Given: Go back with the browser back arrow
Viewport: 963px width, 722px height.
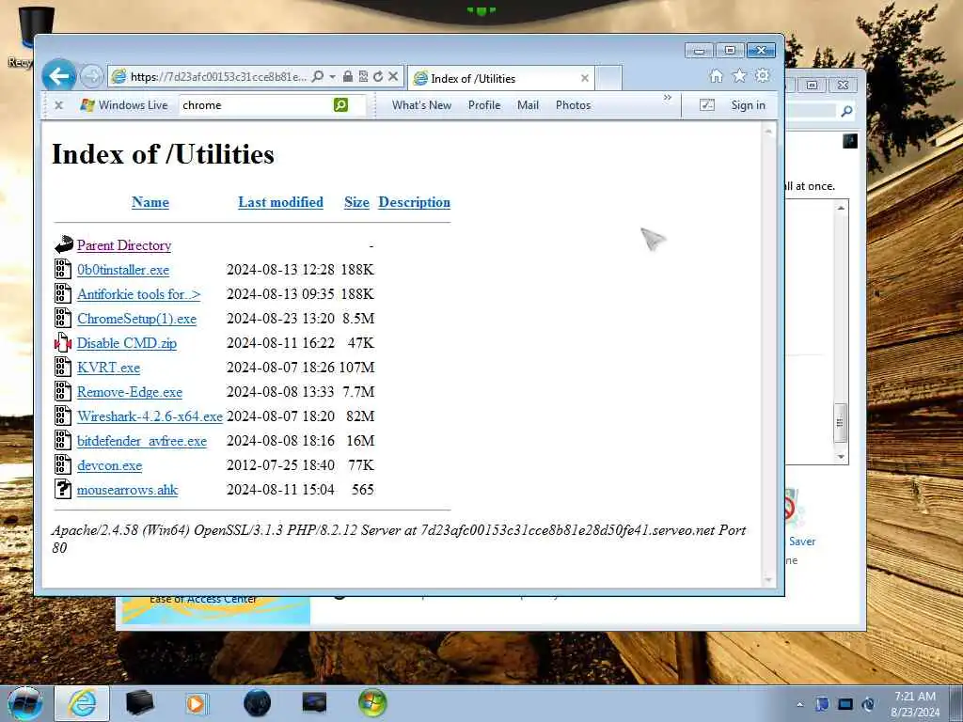Looking at the screenshot, I should point(59,77).
